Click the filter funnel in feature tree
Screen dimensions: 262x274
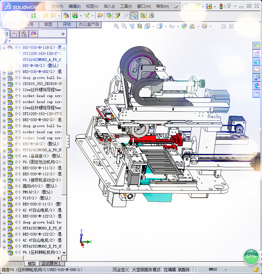[x=5, y=41]
